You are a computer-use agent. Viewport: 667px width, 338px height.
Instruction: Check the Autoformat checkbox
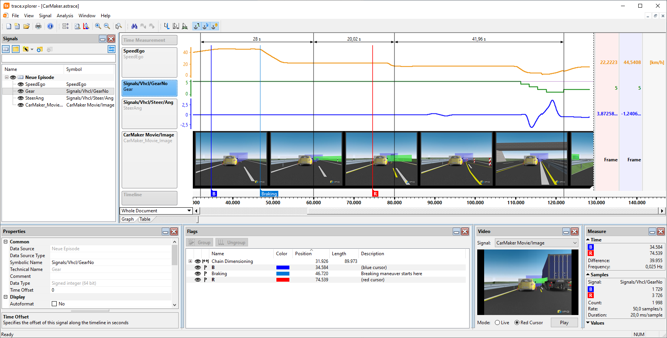tap(54, 304)
